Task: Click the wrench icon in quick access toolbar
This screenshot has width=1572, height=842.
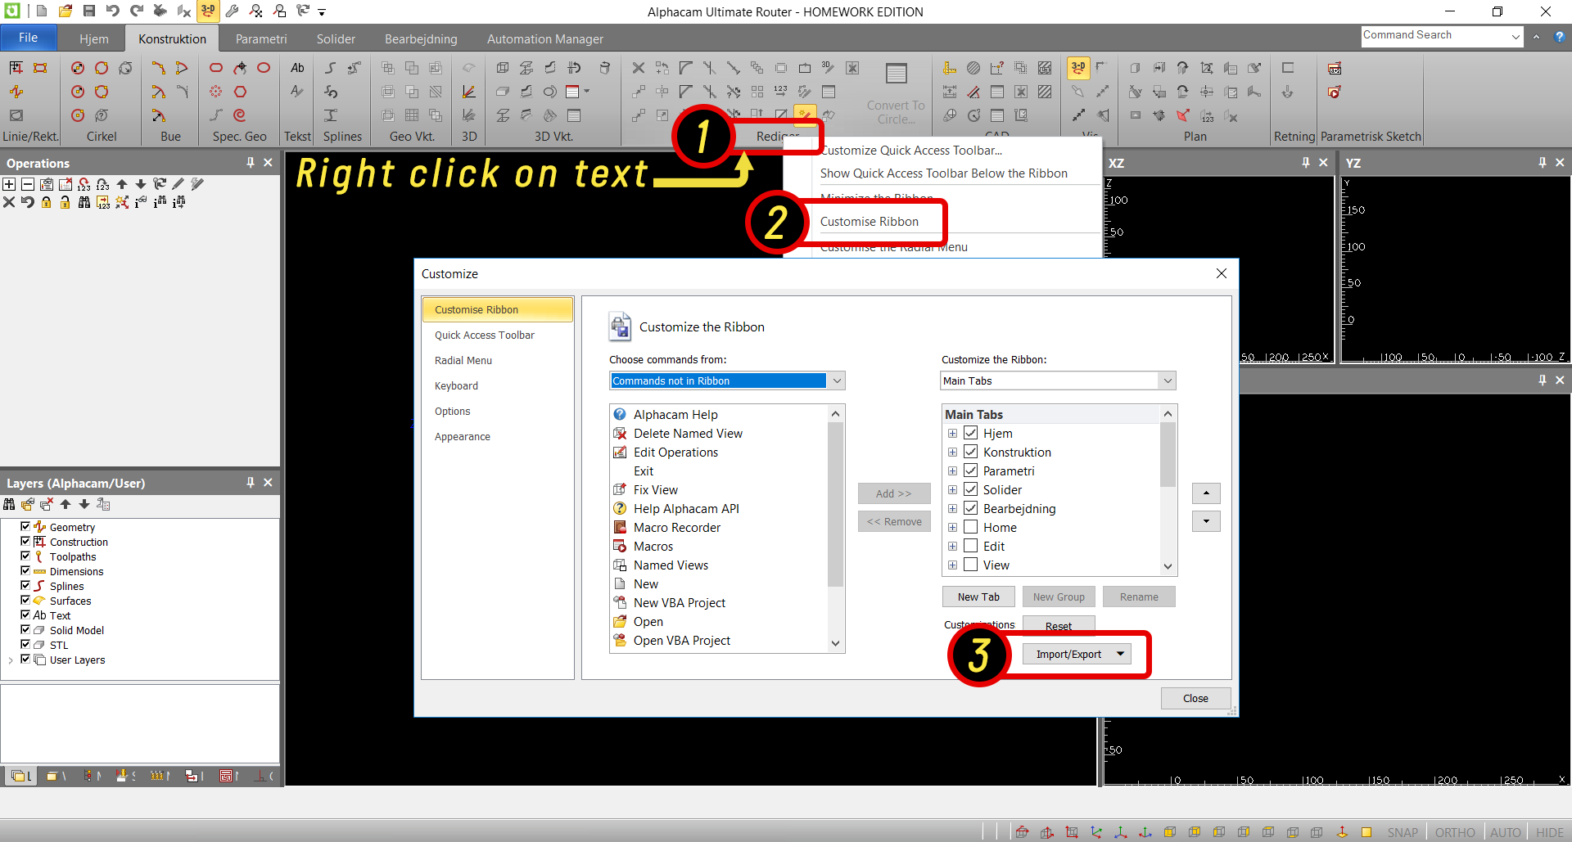Action: (x=233, y=11)
